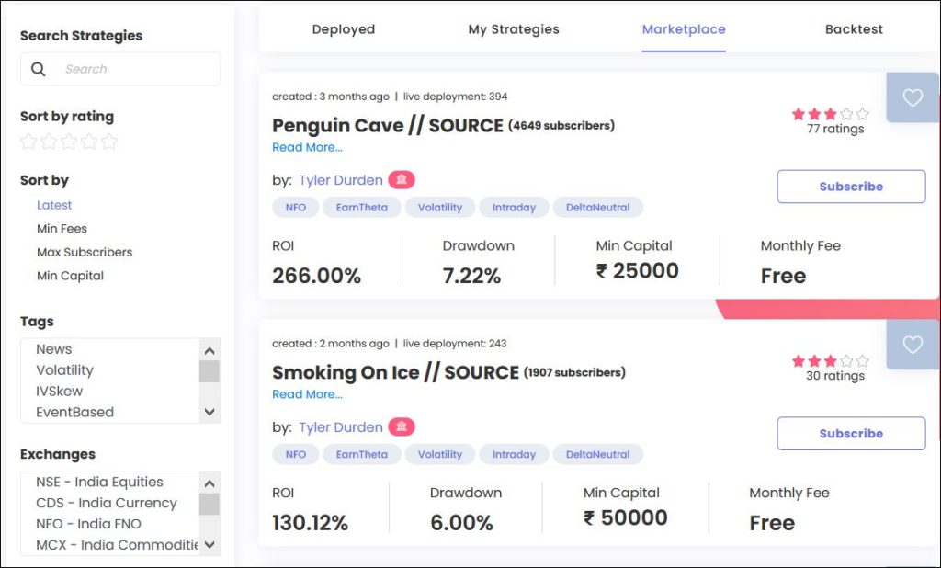Click the search magnifier icon
The height and width of the screenshot is (568, 941).
point(37,69)
